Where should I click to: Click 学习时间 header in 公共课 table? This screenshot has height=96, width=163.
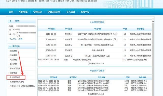pos(52,29)
